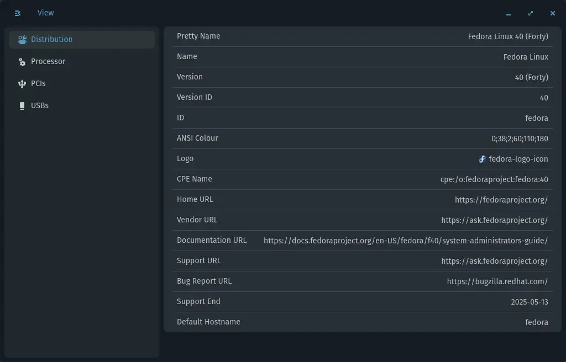Switch to the USBs section
The width and height of the screenshot is (566, 362).
coord(40,105)
